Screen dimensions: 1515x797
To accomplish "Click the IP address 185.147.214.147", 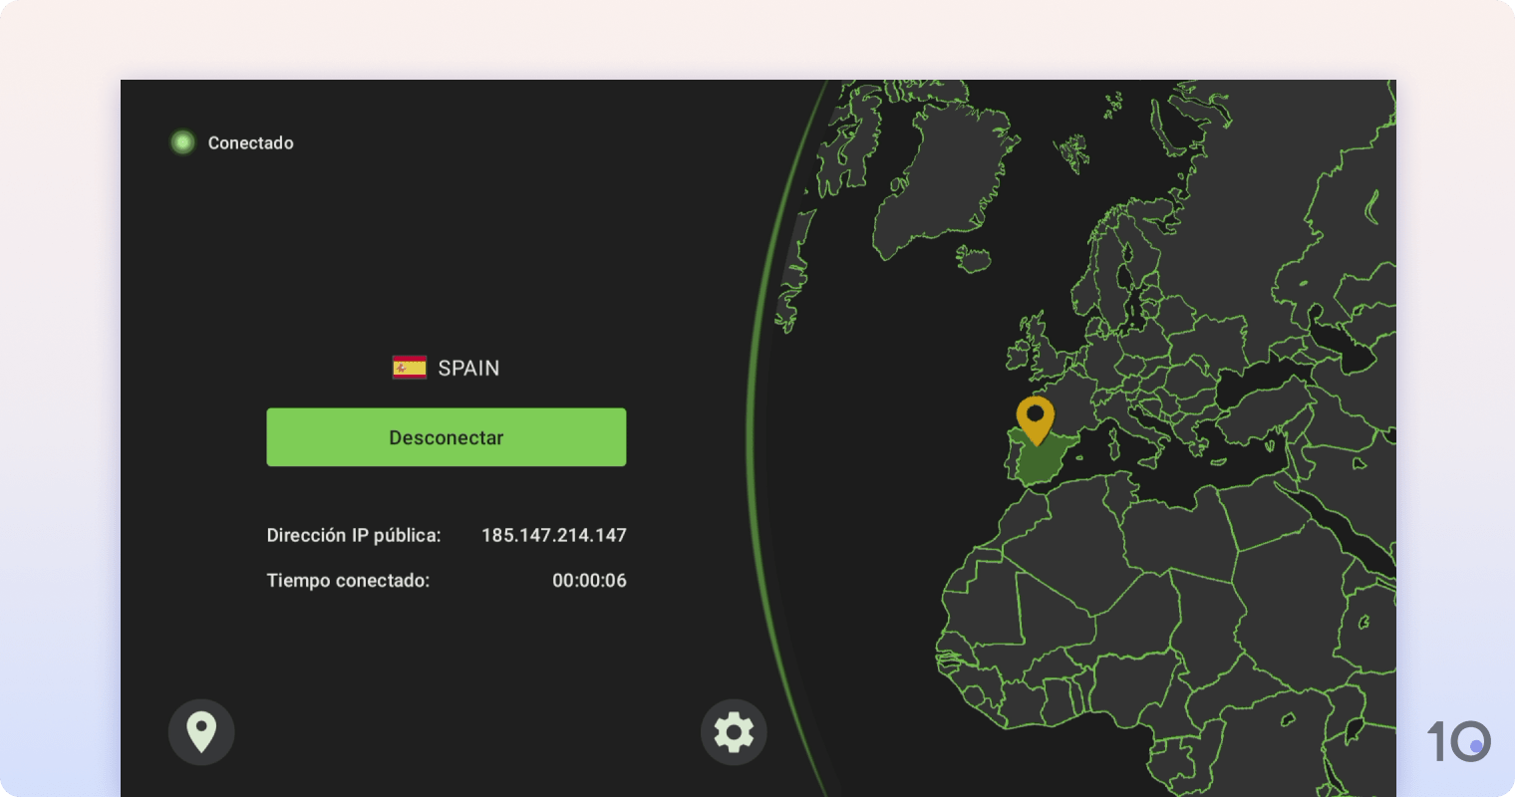I will point(554,535).
